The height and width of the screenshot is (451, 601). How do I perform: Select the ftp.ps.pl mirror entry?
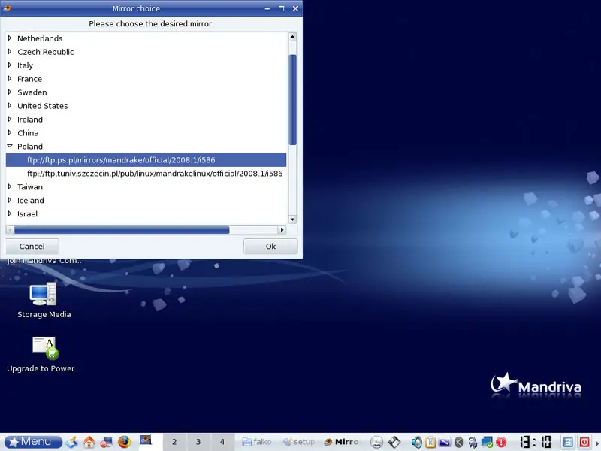tap(146, 160)
